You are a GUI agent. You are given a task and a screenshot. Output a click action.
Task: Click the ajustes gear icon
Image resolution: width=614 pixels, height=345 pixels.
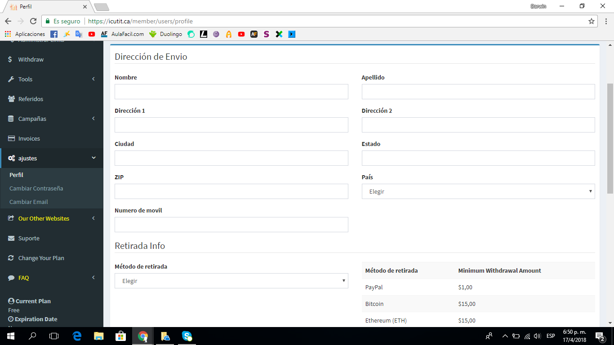click(11, 158)
